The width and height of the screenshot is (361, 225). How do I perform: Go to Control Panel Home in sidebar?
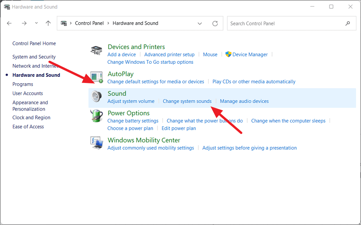[x=34, y=43]
